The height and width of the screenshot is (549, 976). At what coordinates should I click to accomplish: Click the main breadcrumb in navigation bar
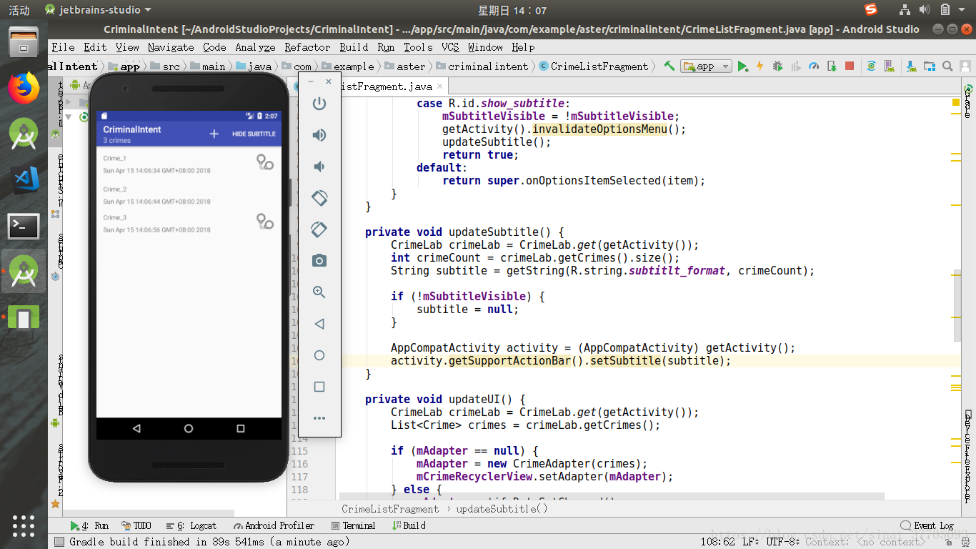208,66
